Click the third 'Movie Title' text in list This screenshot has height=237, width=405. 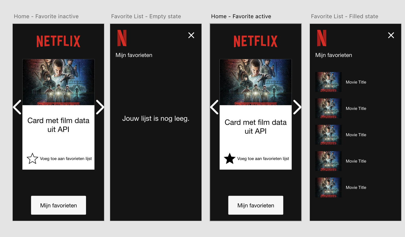356,135
